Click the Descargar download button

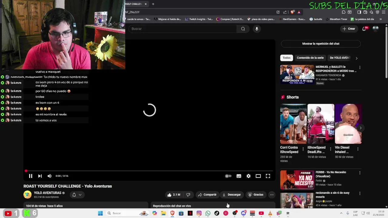pyautogui.click(x=232, y=195)
